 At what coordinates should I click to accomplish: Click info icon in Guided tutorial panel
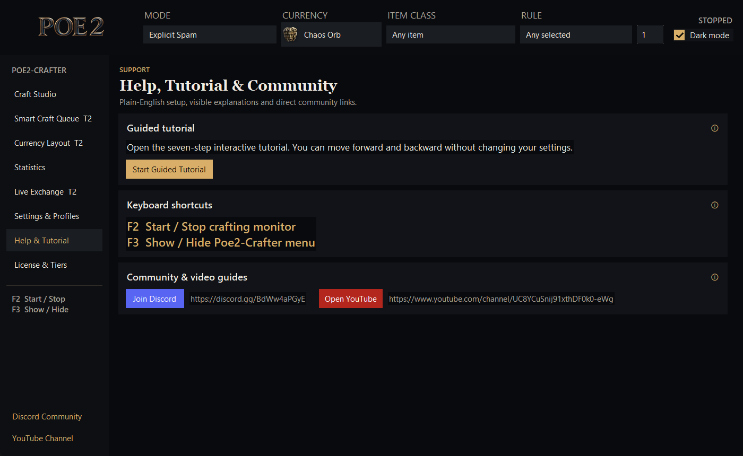[714, 128]
